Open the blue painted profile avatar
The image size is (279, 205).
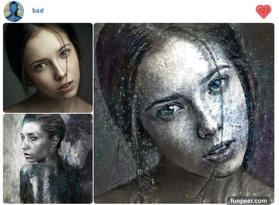click(14, 11)
